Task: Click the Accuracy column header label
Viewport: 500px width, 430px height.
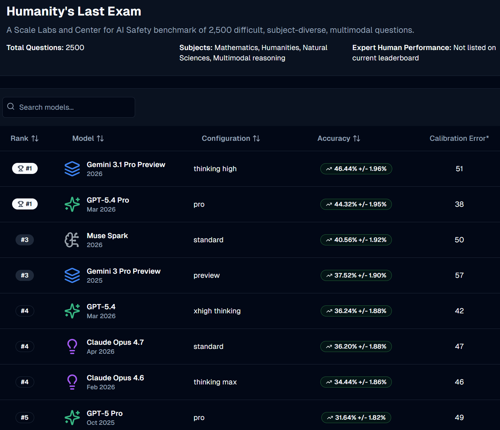Action: (x=334, y=138)
